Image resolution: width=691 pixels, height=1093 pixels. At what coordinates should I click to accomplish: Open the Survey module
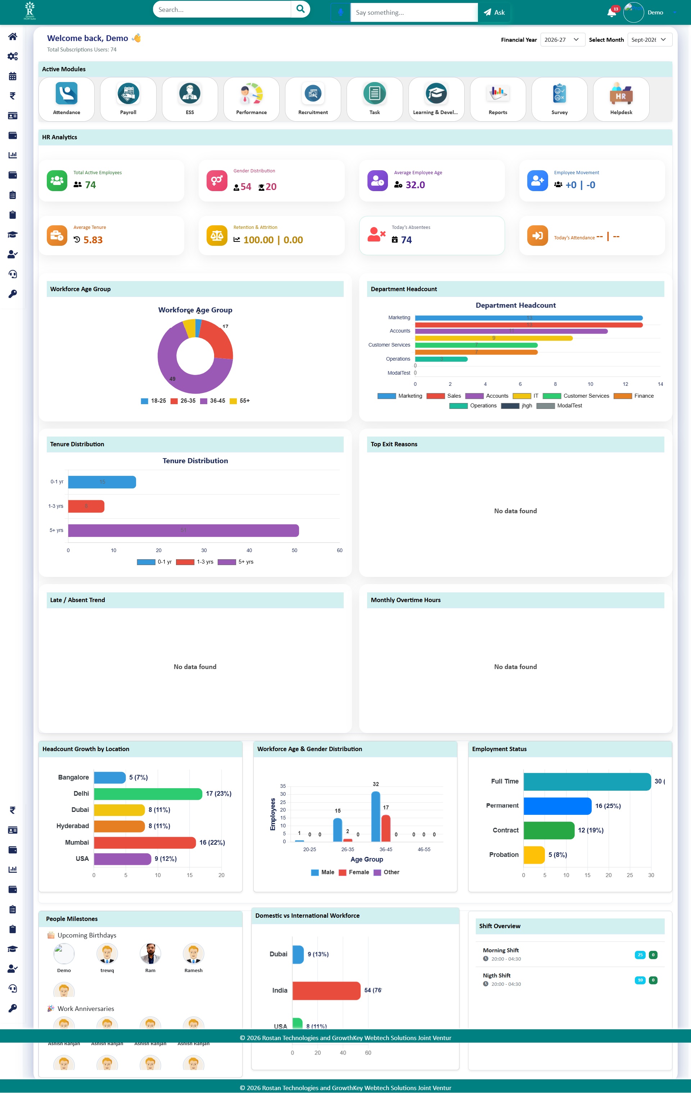[x=559, y=99]
